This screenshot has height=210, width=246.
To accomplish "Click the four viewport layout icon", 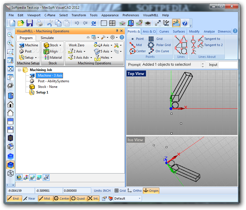I will 112,23.
